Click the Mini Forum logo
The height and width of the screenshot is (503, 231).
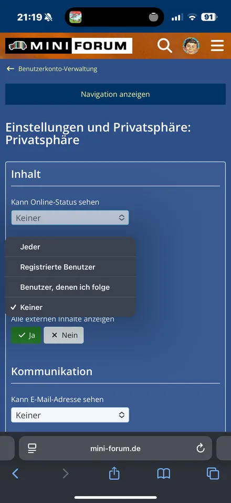[69, 46]
